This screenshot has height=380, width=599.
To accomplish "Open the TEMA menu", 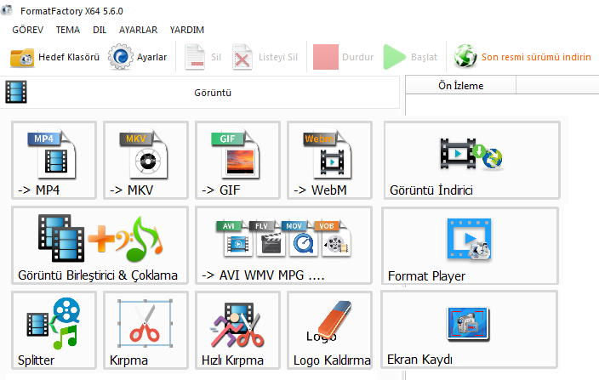I will click(x=68, y=30).
